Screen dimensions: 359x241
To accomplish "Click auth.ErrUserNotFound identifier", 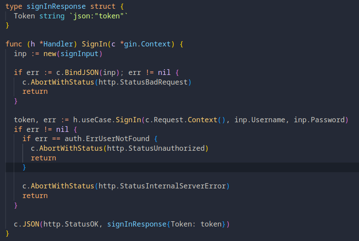I will coord(107,139).
